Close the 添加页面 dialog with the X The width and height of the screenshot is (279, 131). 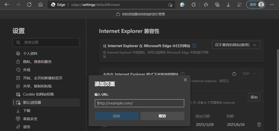click(x=185, y=80)
